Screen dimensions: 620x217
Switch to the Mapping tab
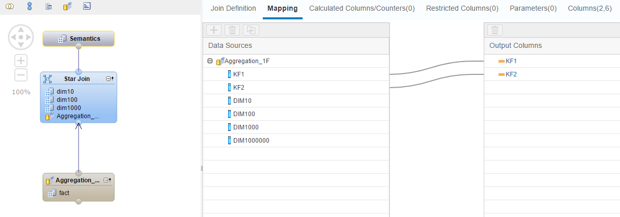(x=283, y=8)
